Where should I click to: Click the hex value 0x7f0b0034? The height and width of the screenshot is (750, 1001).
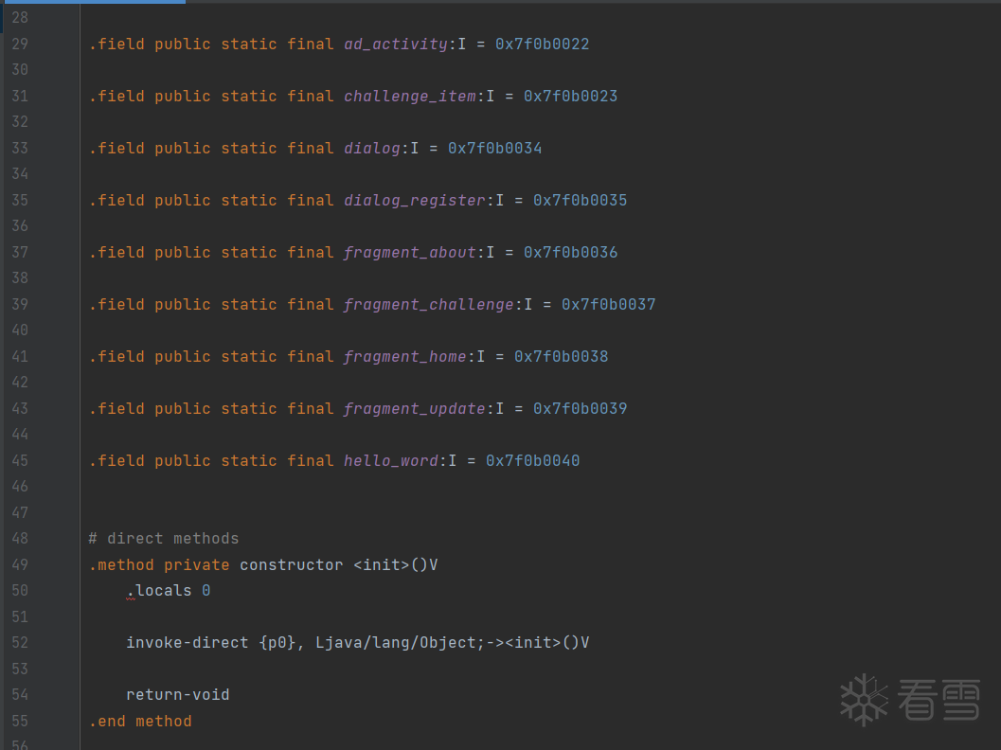point(494,149)
